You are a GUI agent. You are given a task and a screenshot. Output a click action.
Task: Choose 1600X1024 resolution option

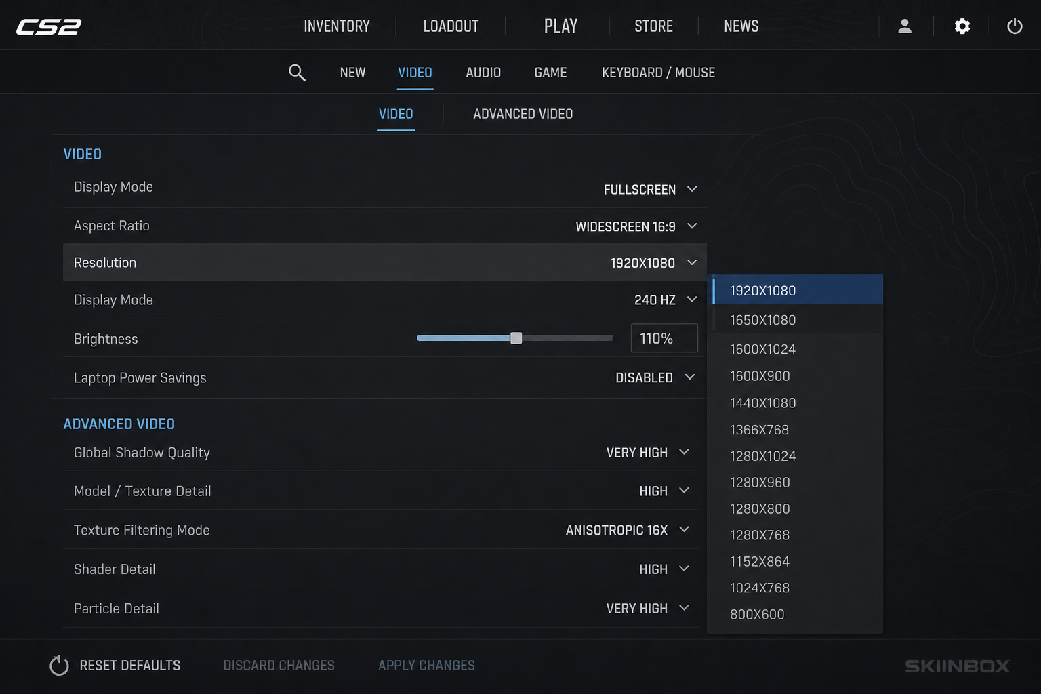(x=795, y=349)
